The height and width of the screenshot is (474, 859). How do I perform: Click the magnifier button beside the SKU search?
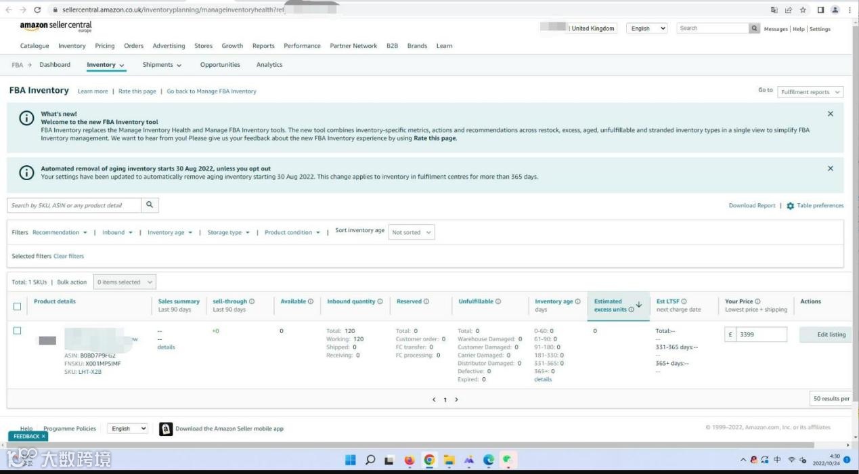150,204
